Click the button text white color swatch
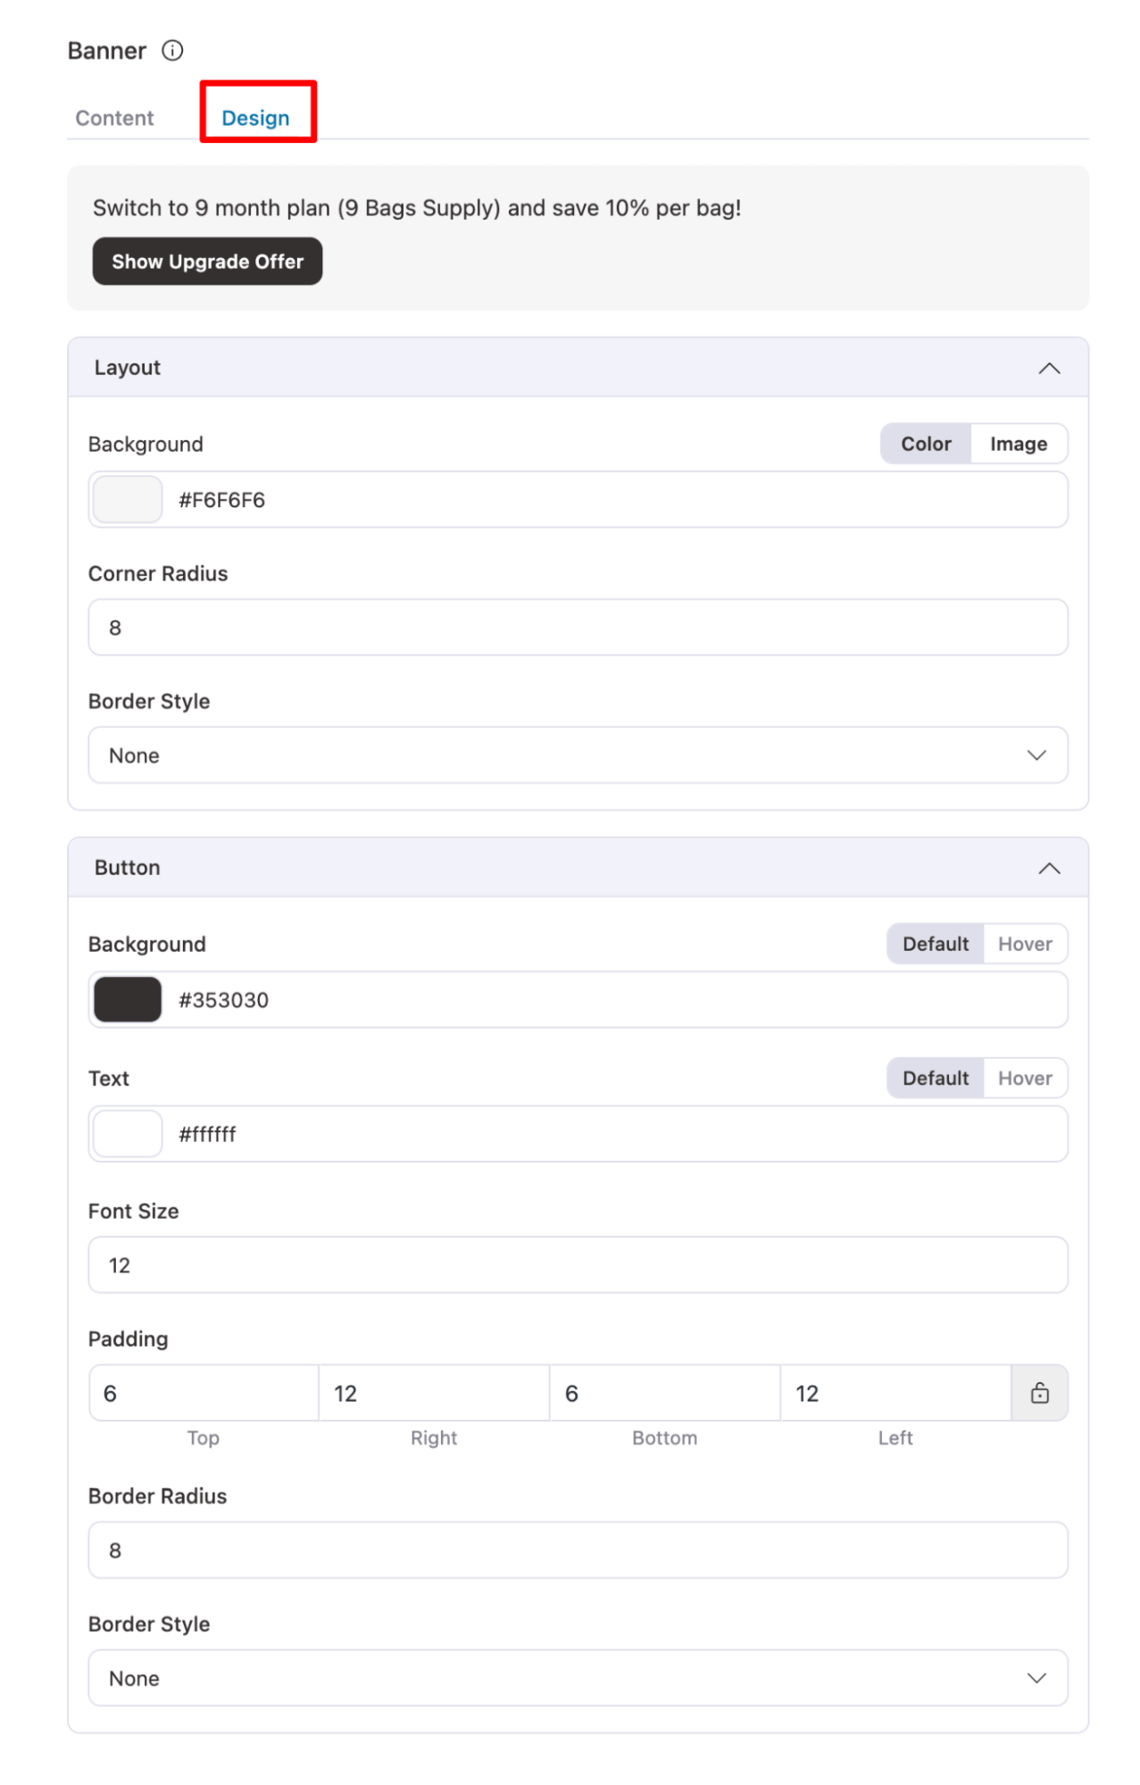Viewport: 1140px width, 1785px height. point(128,1134)
